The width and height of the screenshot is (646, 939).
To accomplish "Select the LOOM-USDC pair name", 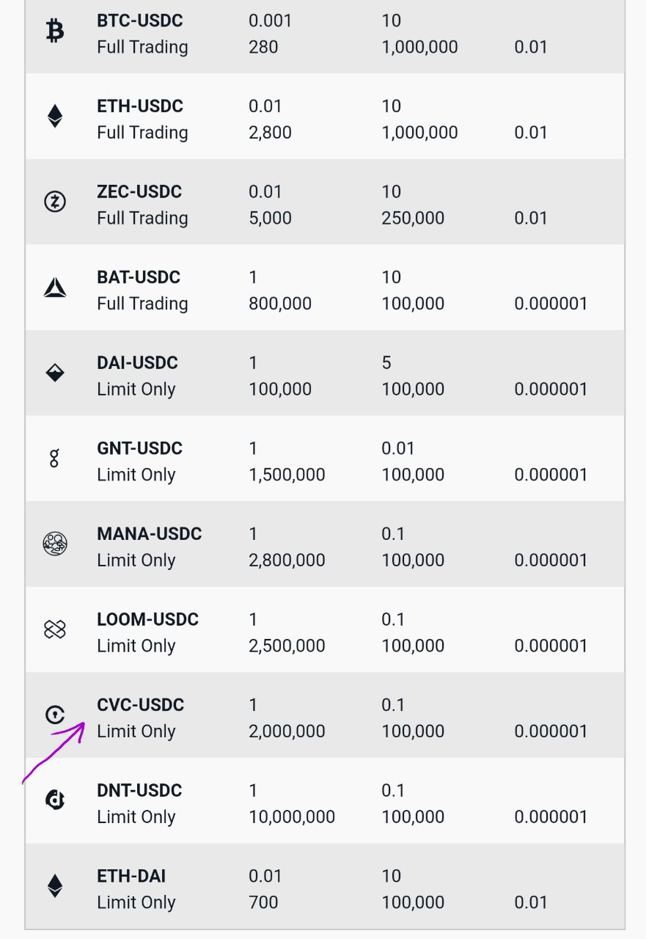I will pyautogui.click(x=147, y=620).
